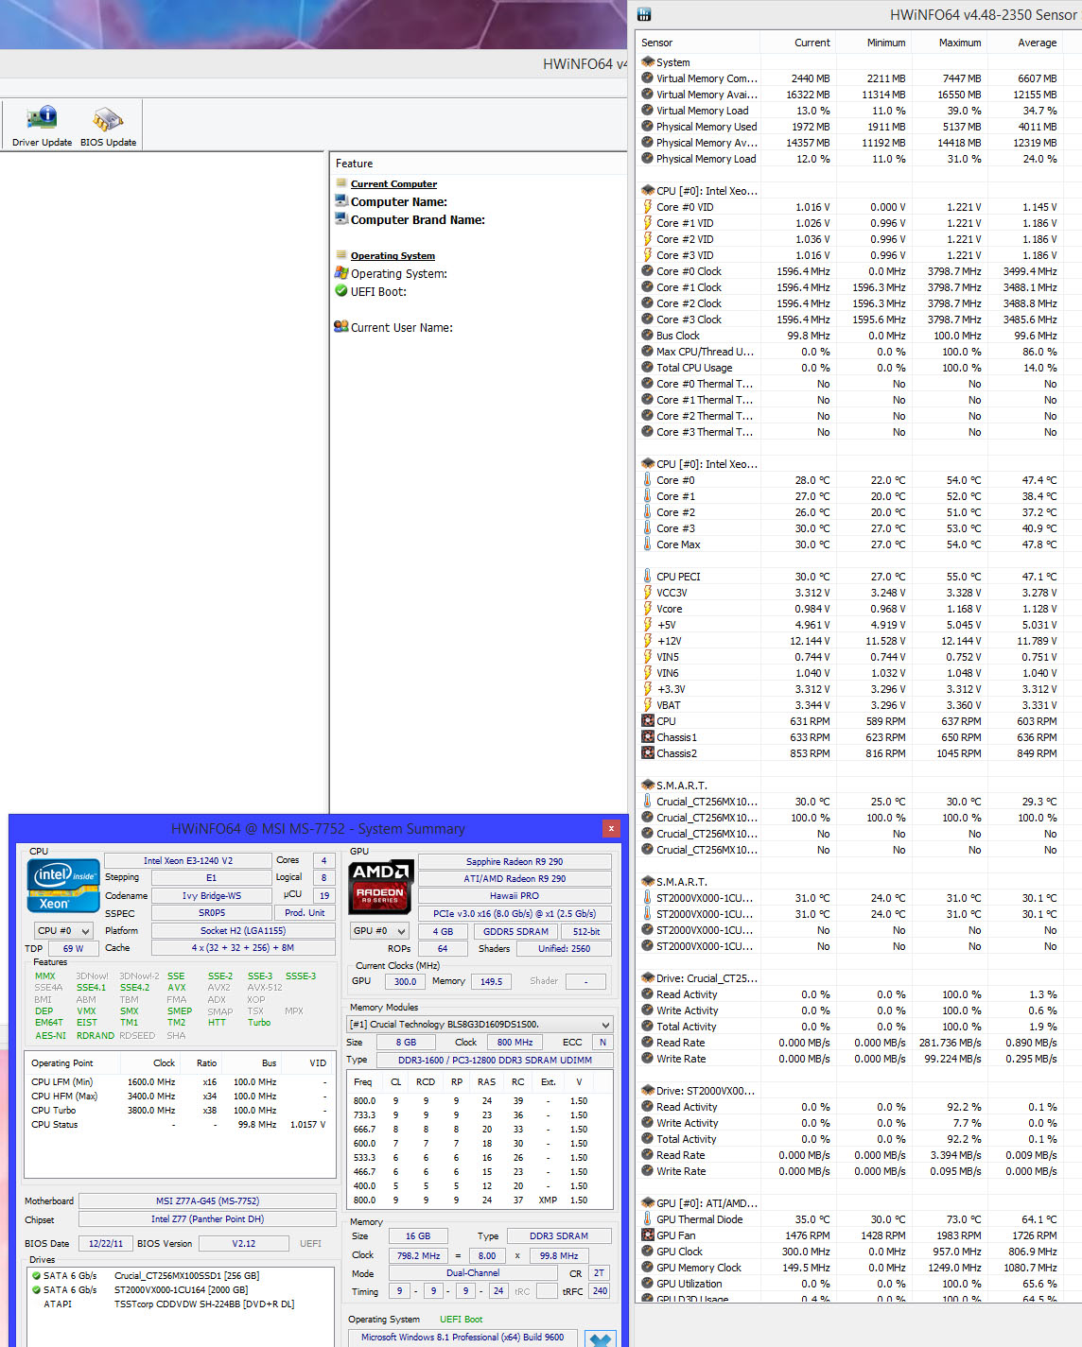This screenshot has width=1082, height=1347.
Task: Click the DDR3-1600 / PC3-12800 memory type field
Action: (x=495, y=1060)
